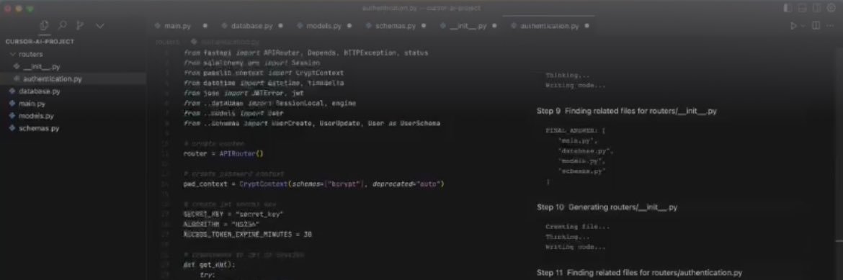
Task: Toggle the bottom panel layout icon
Action: pos(802,8)
